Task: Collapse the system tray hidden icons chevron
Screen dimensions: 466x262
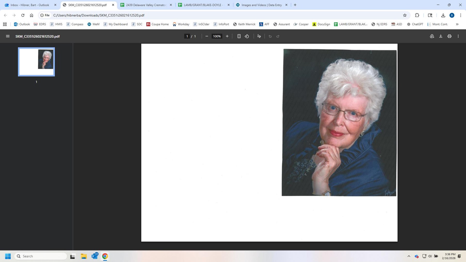Action: tap(409, 256)
